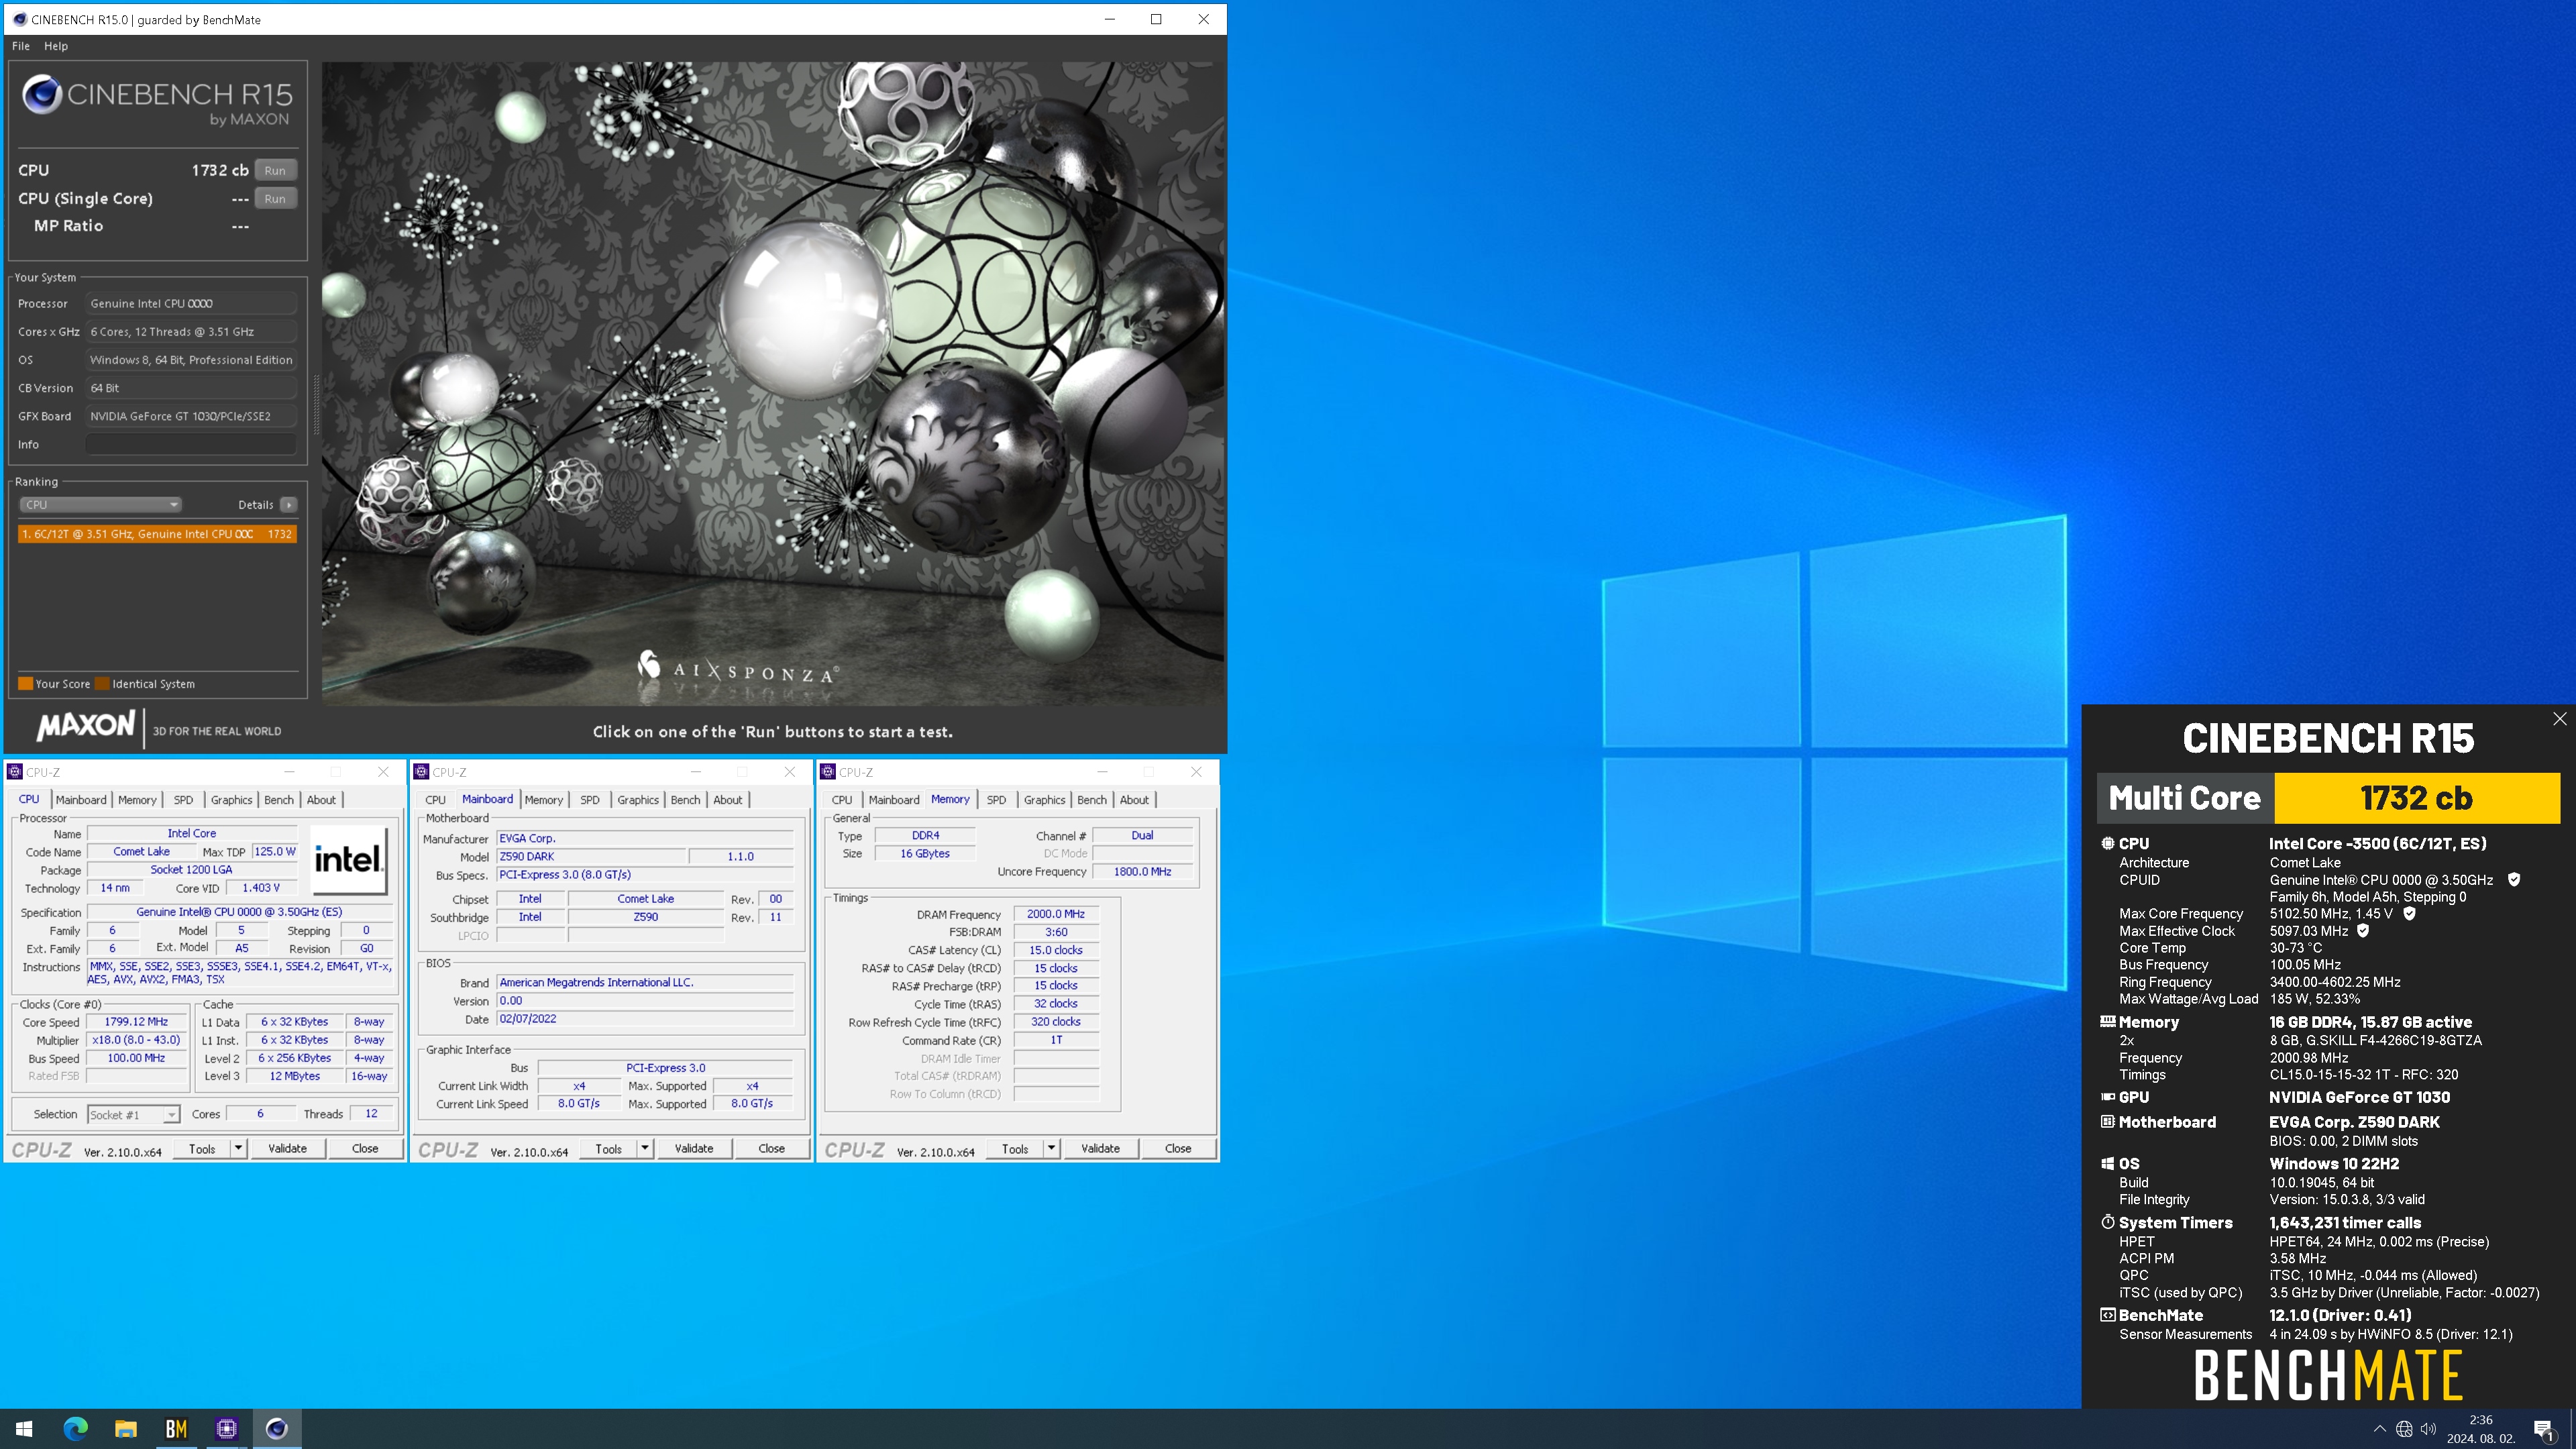Open Bench tab in first CPU-Z window

pyautogui.click(x=279, y=800)
